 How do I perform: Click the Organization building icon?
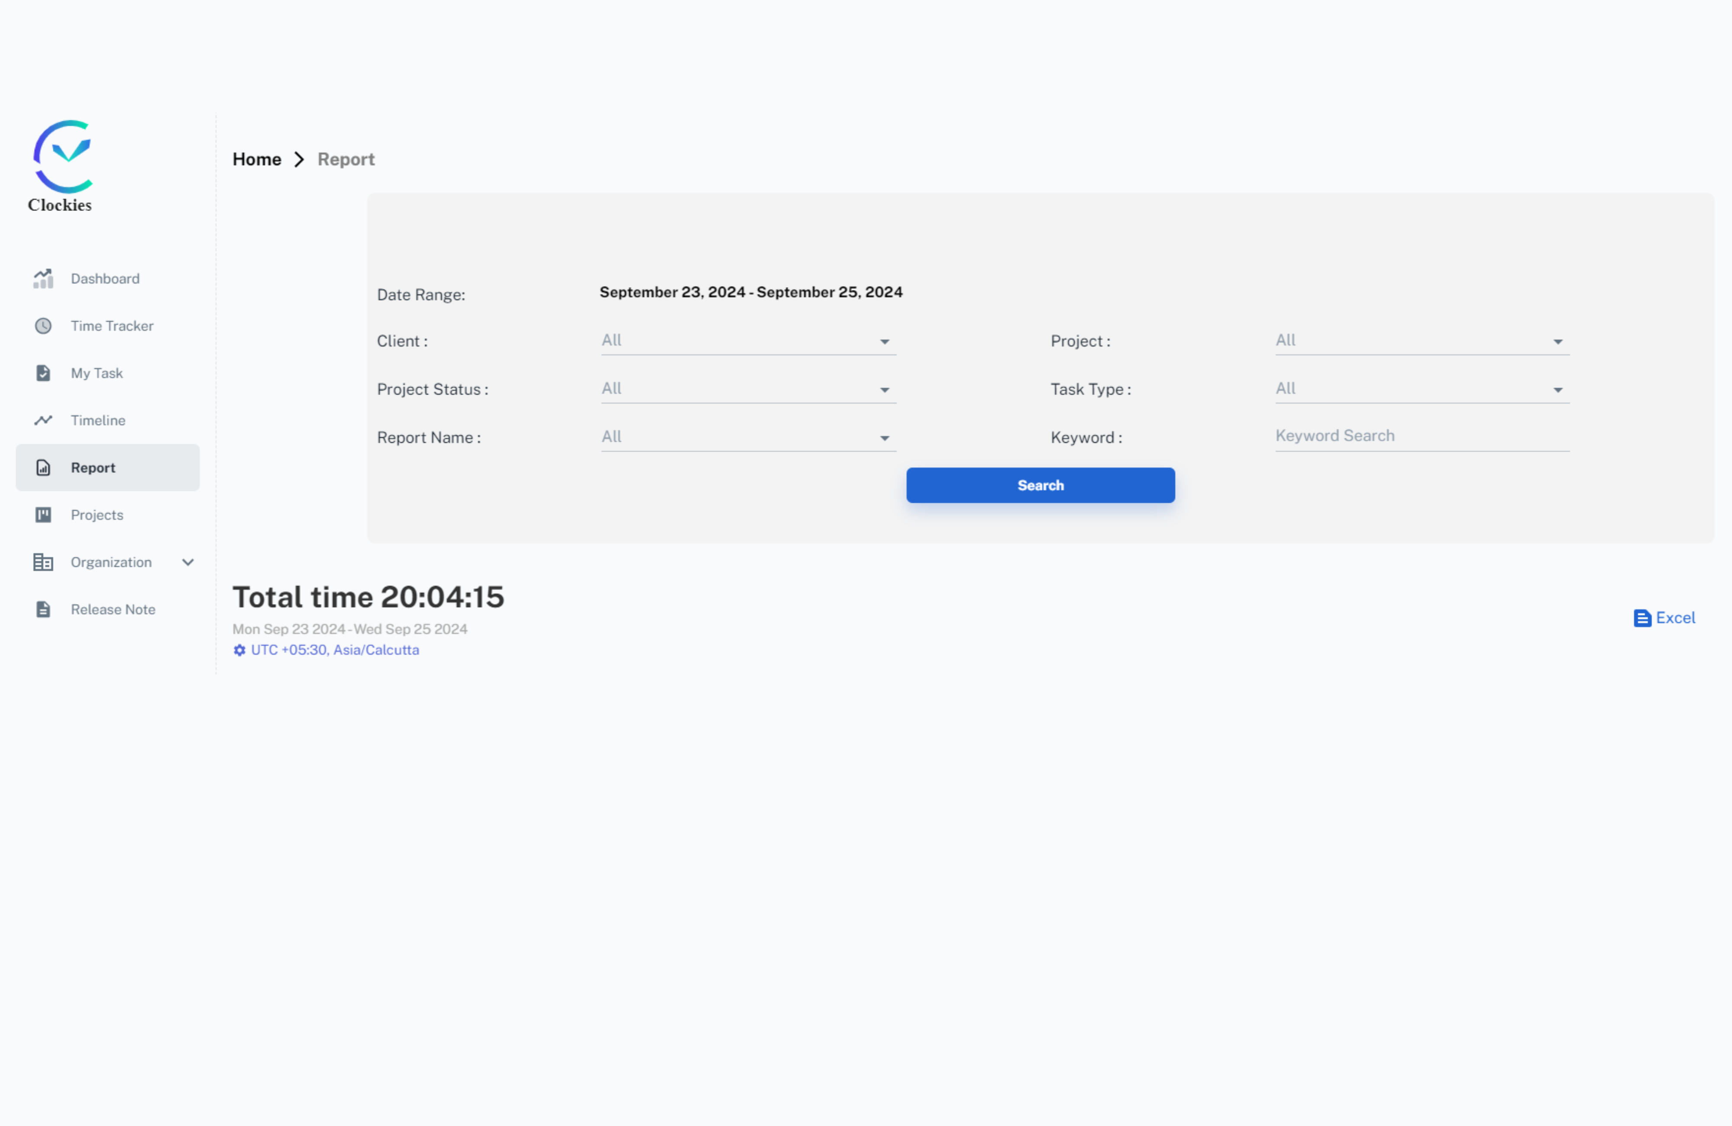pyautogui.click(x=43, y=563)
